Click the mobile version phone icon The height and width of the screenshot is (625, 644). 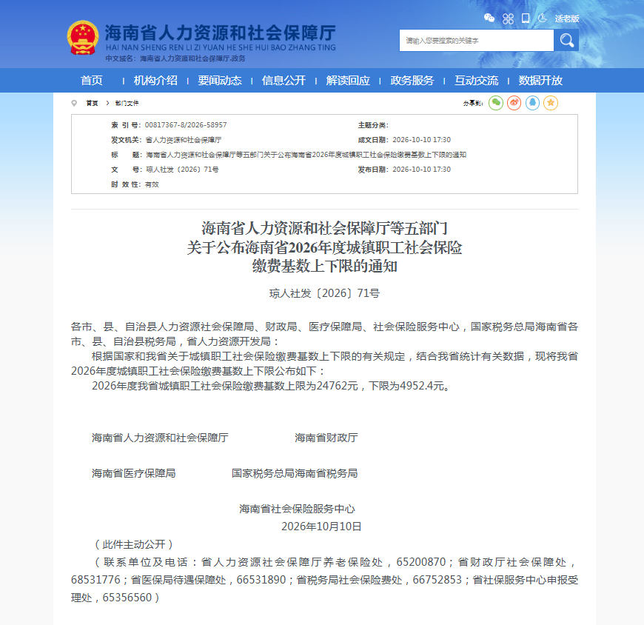[x=526, y=18]
